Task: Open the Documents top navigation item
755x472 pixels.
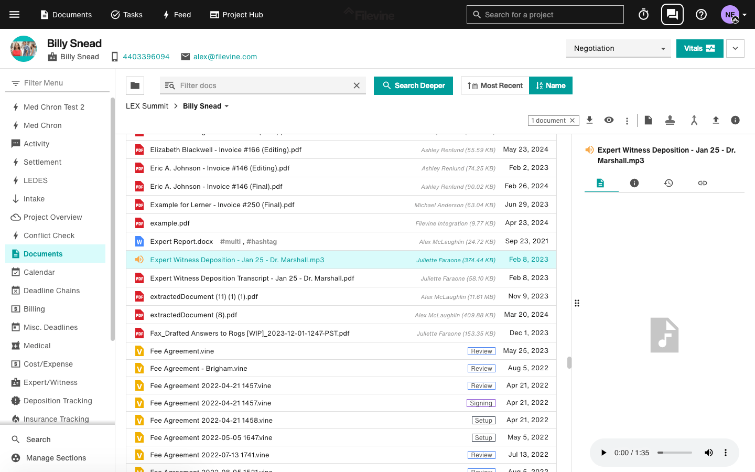Action: (66, 15)
